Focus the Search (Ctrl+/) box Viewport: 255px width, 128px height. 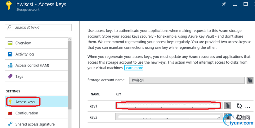tap(38, 28)
